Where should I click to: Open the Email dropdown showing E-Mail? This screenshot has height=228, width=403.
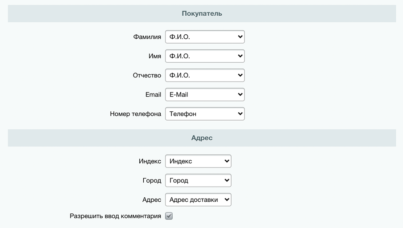tap(204, 94)
